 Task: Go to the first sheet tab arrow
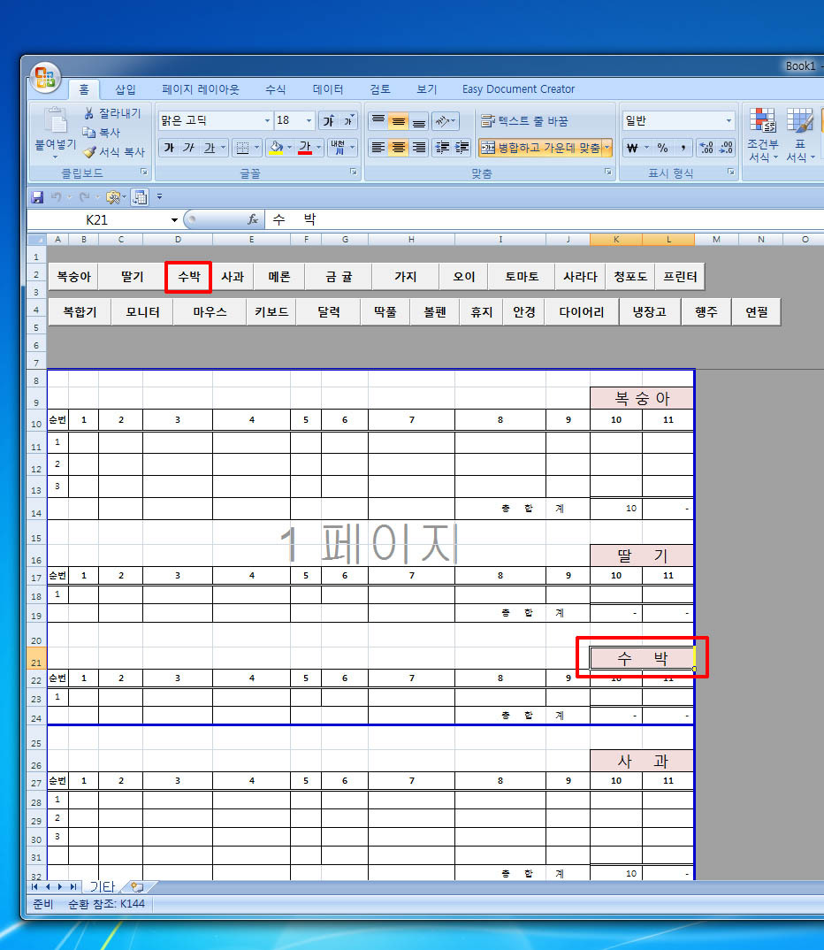[x=34, y=887]
